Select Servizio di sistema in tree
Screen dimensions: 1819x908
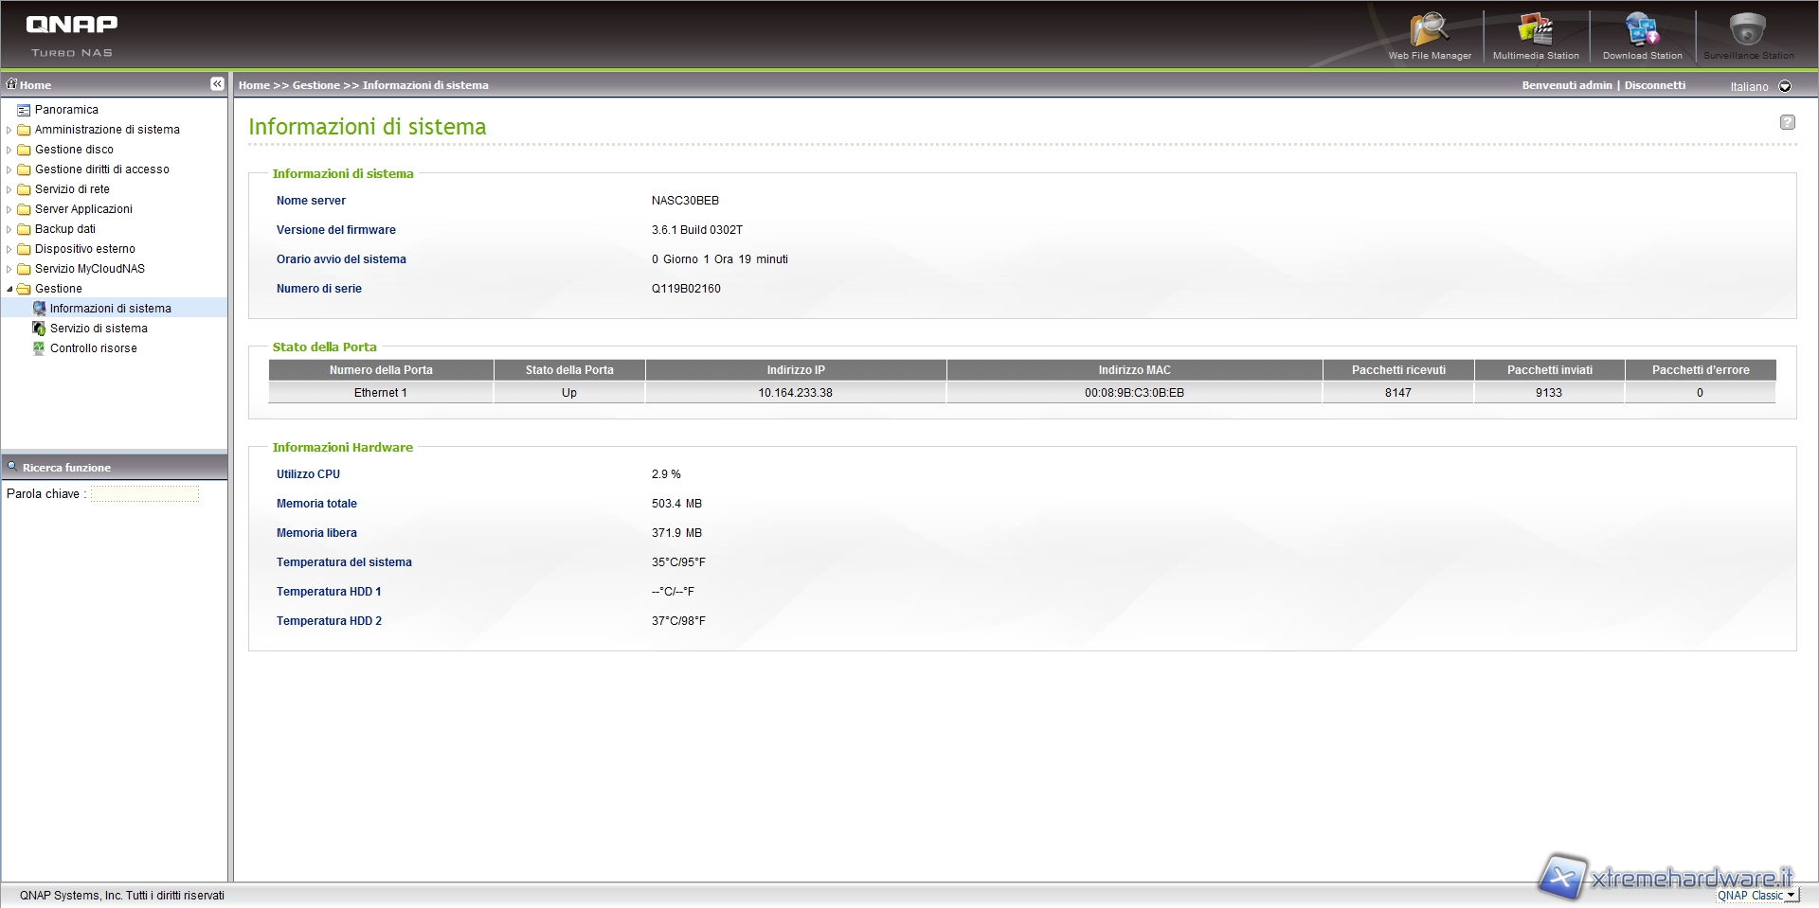(99, 329)
